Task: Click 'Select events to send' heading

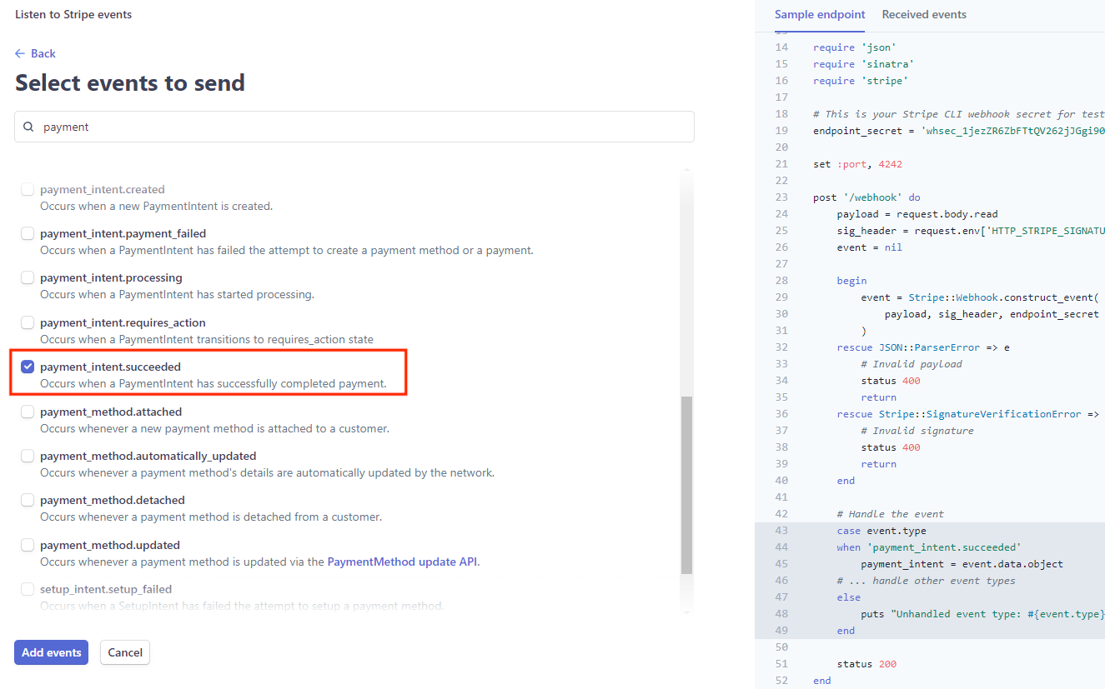Action: point(130,82)
